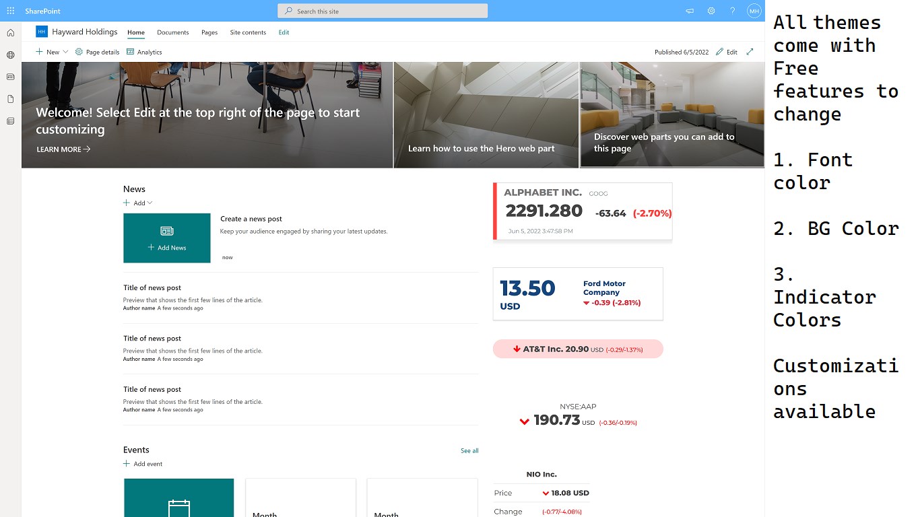Viewport: 920px width, 517px height.
Task: Open the New dropdown in command bar
Action: click(x=52, y=52)
